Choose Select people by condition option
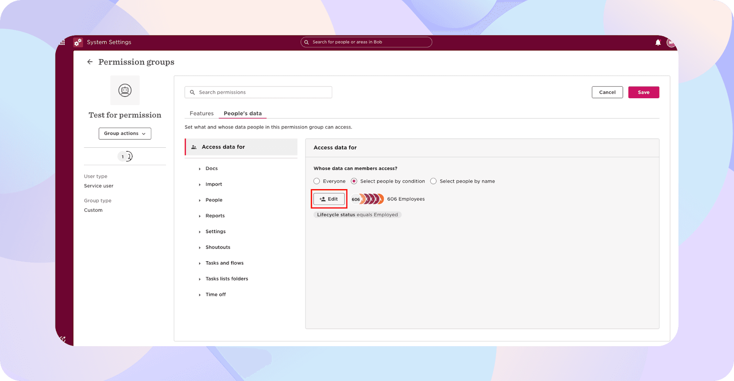The image size is (734, 381). (x=354, y=181)
